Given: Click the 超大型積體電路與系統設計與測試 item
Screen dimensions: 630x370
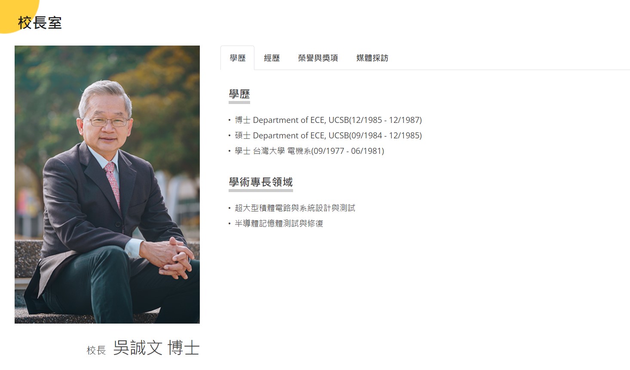Looking at the screenshot, I should [295, 208].
